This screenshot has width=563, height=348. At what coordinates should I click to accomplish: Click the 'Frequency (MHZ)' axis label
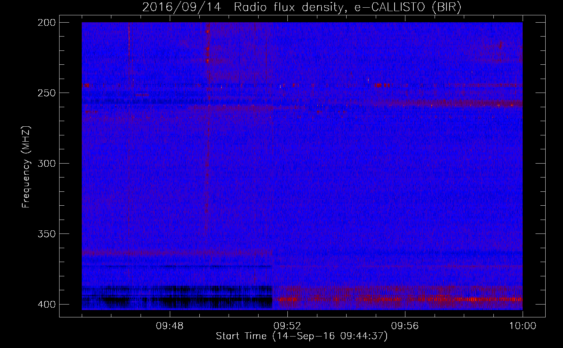(26, 167)
